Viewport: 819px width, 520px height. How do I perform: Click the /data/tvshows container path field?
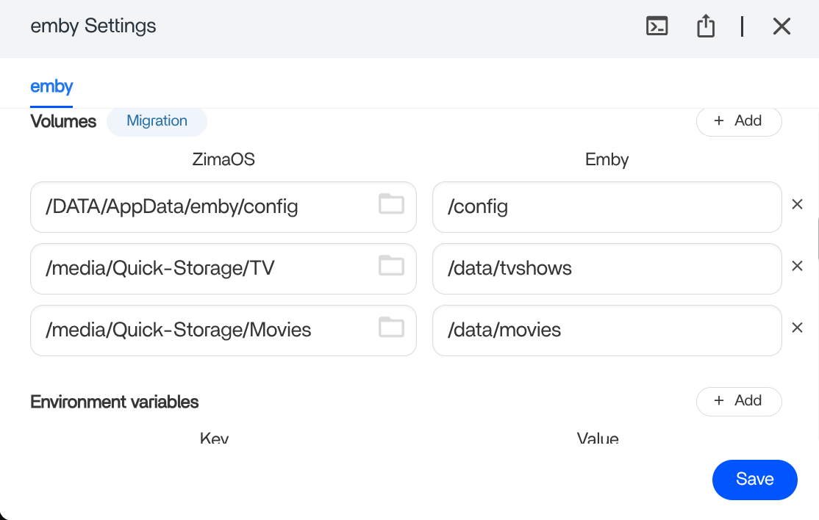click(x=606, y=269)
